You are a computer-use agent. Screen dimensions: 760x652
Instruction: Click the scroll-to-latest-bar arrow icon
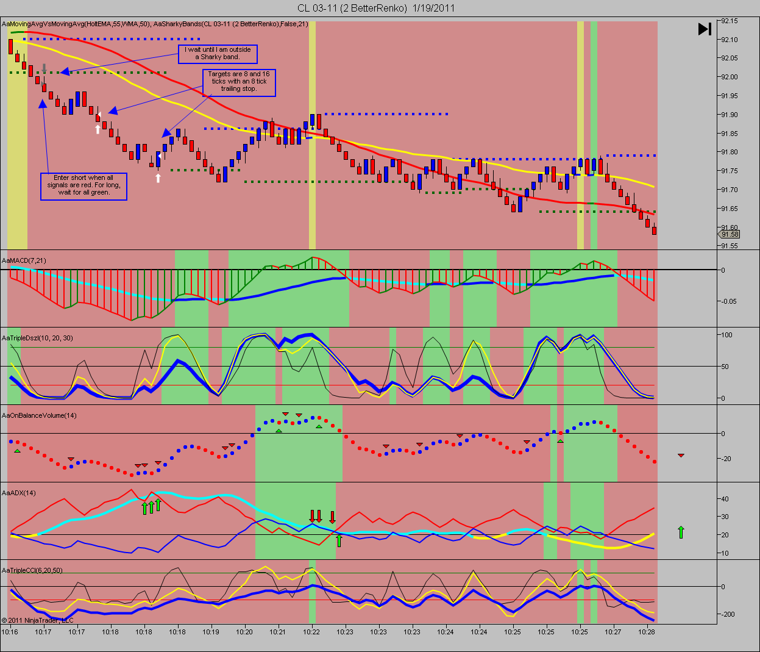[x=705, y=29]
